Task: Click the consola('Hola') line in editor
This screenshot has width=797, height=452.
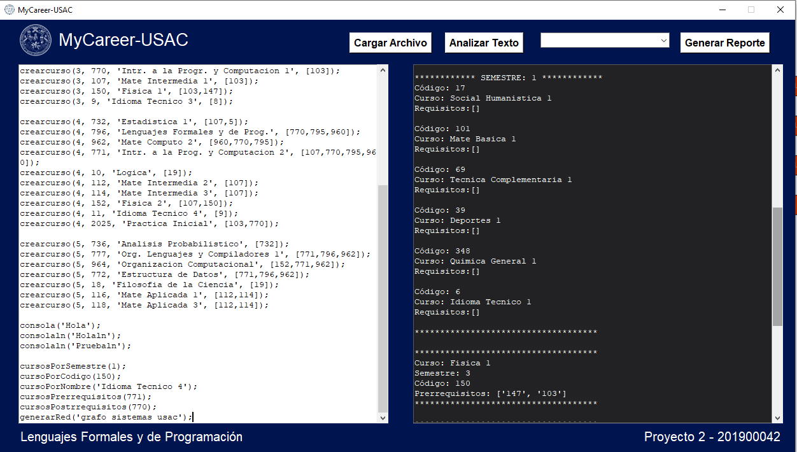Action: click(x=60, y=325)
